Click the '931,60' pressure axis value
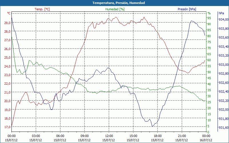 pos(223,128)
